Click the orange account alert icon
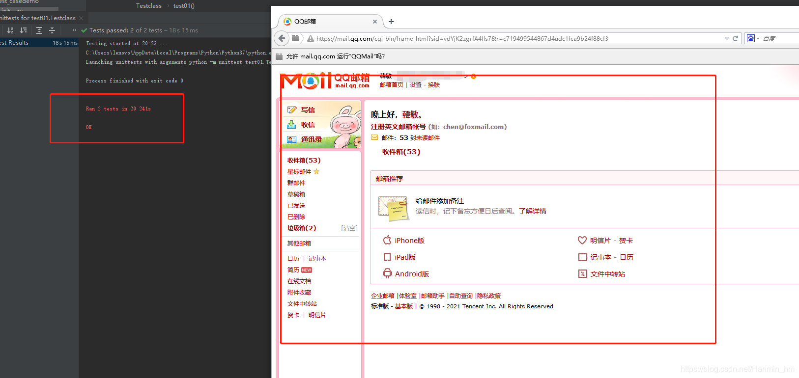799x378 pixels. [x=473, y=77]
